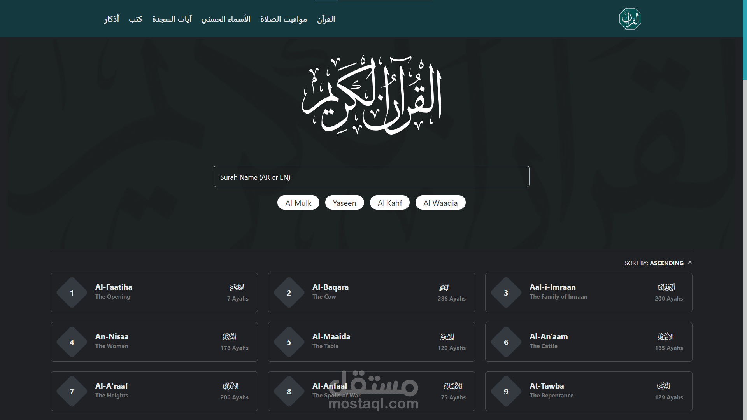Select مواقيت الصلاة from the navigation
This screenshot has width=747, height=420.
click(x=284, y=19)
